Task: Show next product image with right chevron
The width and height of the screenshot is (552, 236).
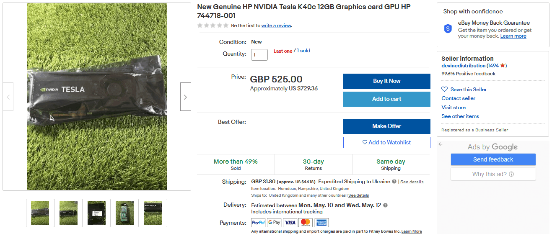Action: (x=185, y=97)
